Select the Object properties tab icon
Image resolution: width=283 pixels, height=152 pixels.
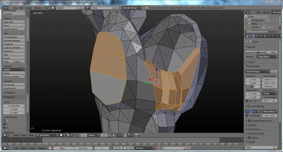[265, 36]
